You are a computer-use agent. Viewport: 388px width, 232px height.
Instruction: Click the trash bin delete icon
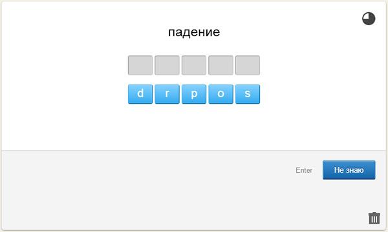click(374, 218)
